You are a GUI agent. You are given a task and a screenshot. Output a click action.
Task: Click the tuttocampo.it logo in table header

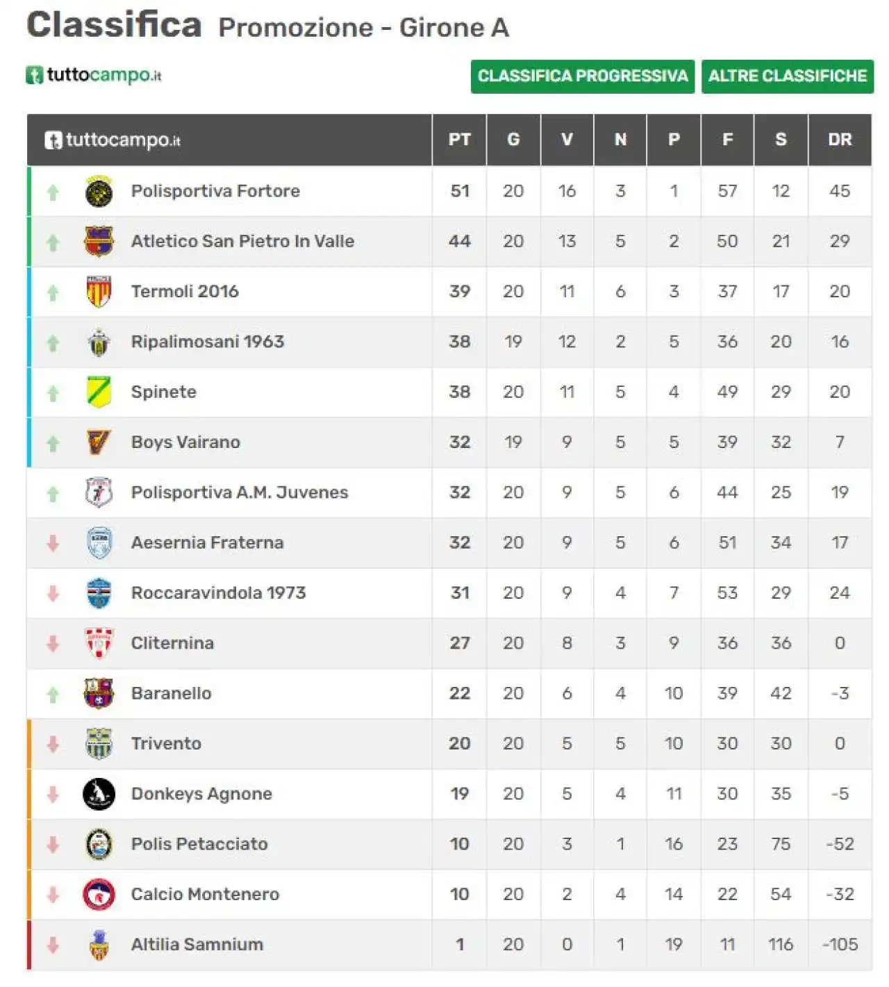point(113,140)
